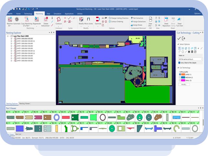Open the Home ribbon tab
Viewport: 208px width, 156px height.
click(x=18, y=14)
